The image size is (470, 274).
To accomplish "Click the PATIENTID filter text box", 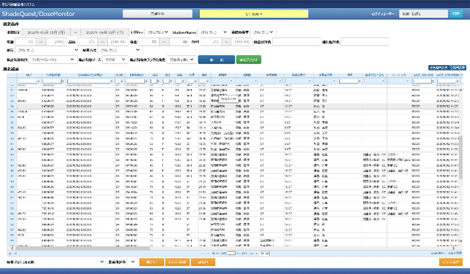I will [52, 81].
